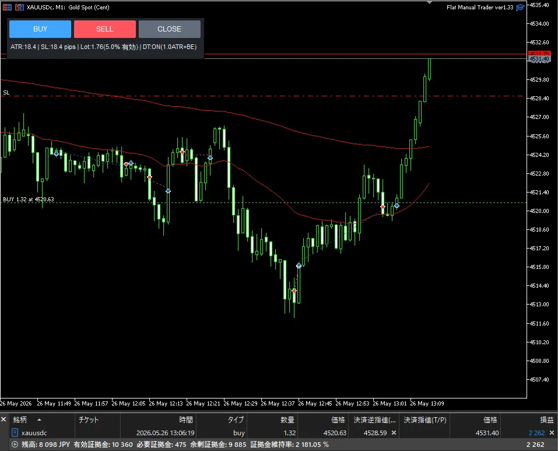Click the blue buy arrow at the chart low

coord(299,265)
